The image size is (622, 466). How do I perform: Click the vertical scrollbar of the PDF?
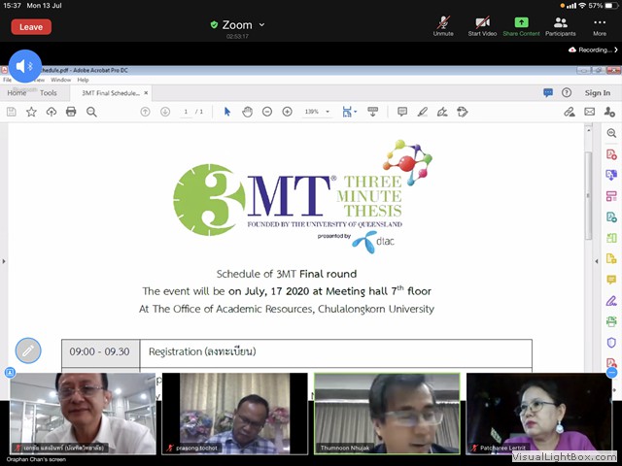pos(589,196)
